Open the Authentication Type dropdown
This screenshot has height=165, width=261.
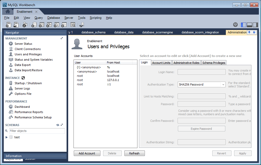click(x=223, y=84)
